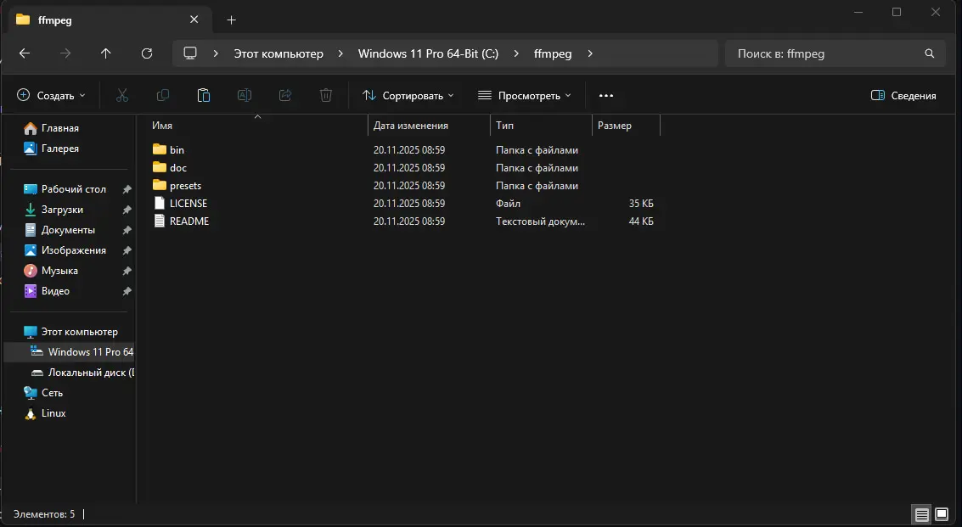
Task: Click the Rename icon
Action: click(x=245, y=95)
